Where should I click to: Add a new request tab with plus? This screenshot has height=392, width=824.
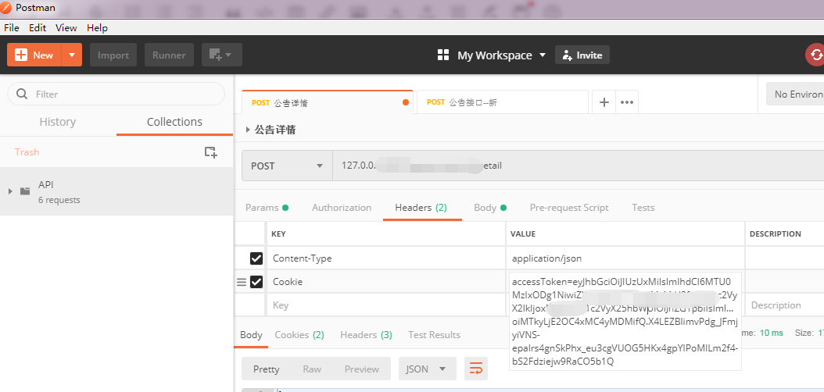click(604, 102)
